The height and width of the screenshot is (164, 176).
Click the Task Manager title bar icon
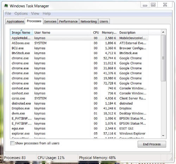6,6
